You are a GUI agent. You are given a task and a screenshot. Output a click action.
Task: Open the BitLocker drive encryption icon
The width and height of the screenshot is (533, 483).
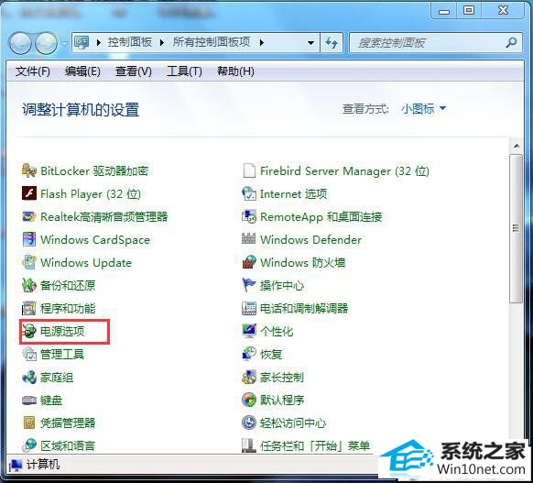pos(29,170)
